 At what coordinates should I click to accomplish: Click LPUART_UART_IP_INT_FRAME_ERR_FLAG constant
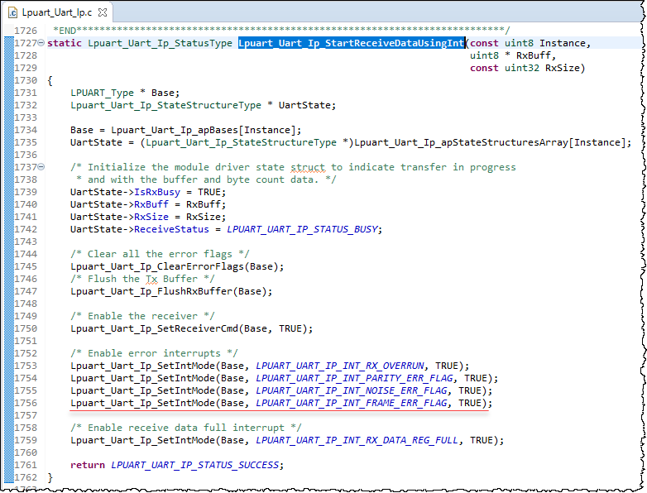(x=352, y=403)
